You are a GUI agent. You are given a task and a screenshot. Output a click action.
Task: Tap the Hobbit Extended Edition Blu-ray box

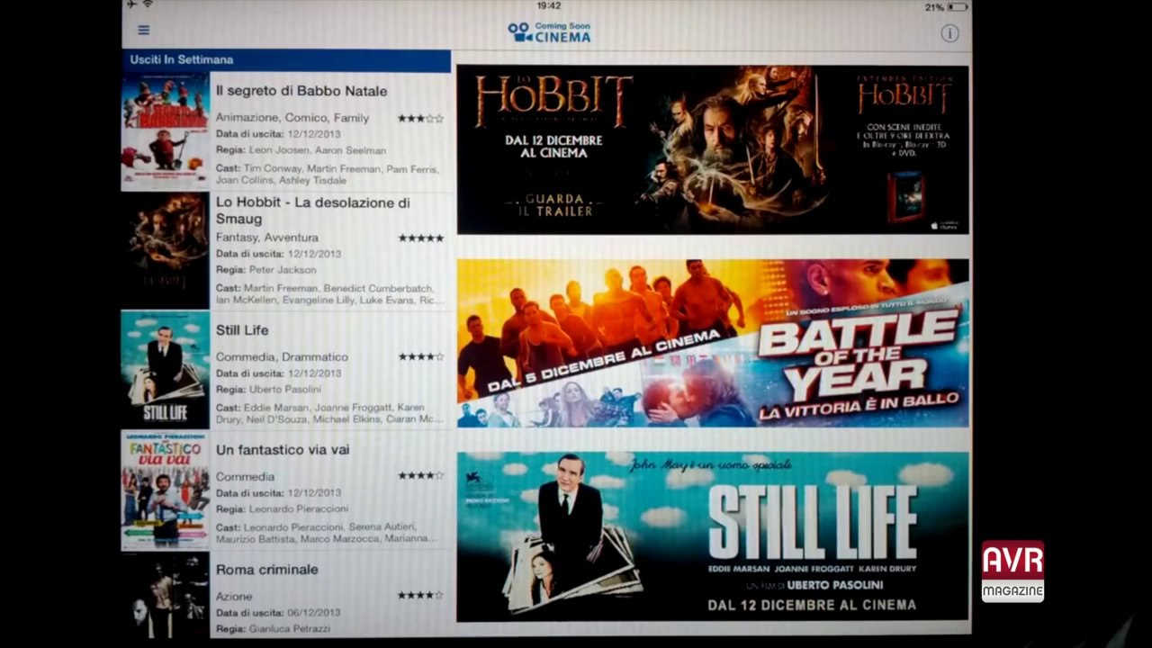(905, 195)
